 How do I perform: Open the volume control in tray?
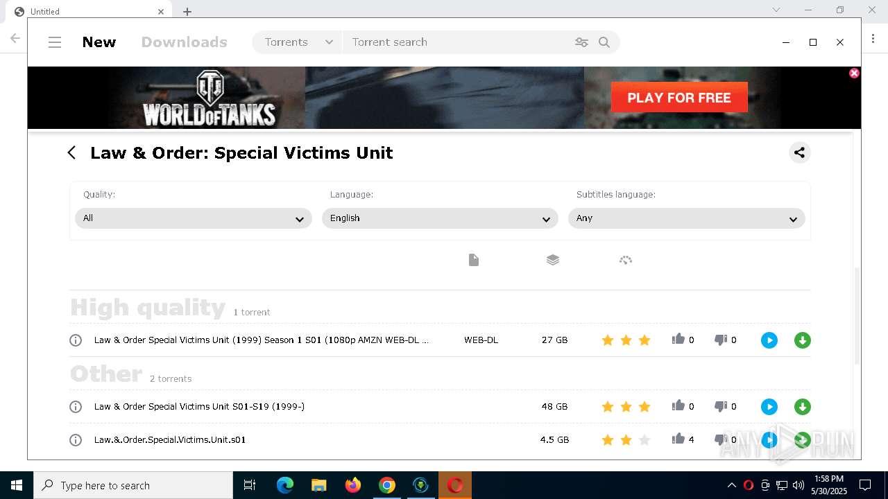799,485
